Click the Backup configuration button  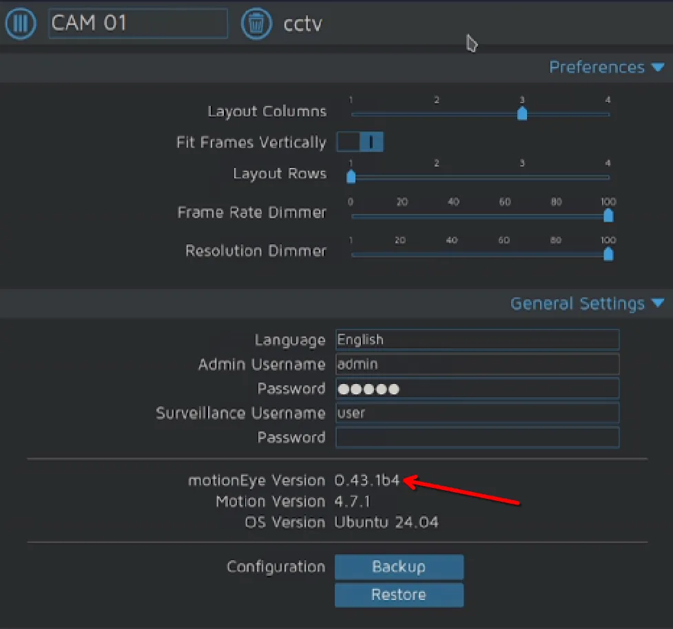click(399, 567)
